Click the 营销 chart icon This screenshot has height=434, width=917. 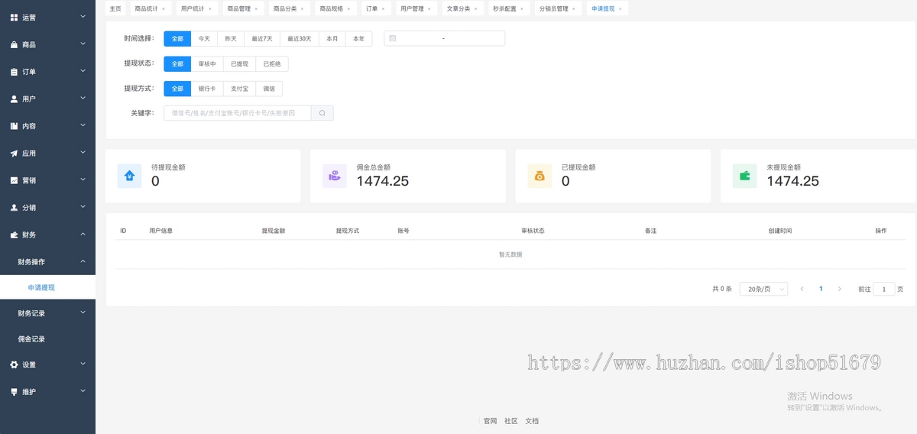pos(14,180)
